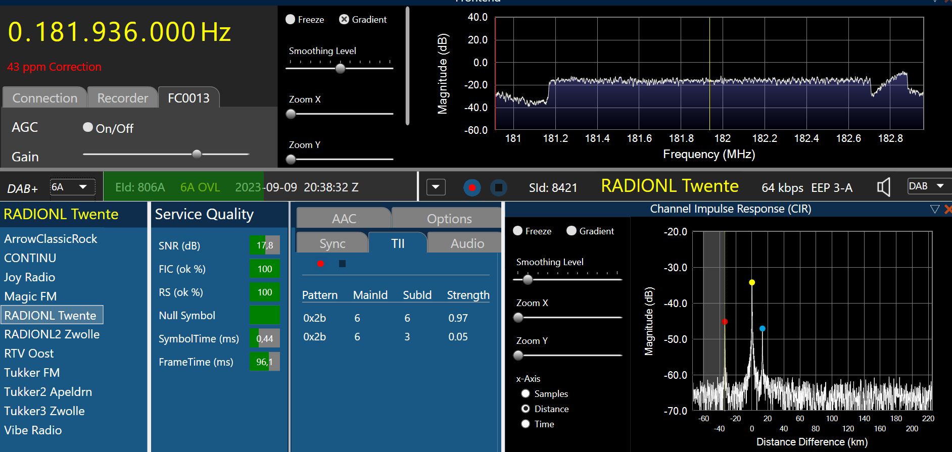Select Magic FM service
The height and width of the screenshot is (452, 952).
30,296
